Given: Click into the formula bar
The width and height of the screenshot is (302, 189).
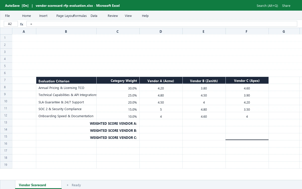Looking at the screenshot, I should (162, 24).
